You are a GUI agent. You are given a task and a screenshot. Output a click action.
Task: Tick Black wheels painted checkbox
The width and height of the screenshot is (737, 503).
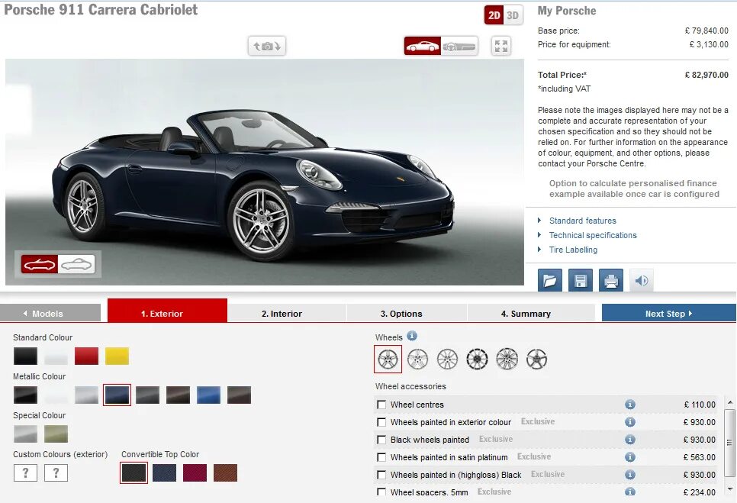click(x=381, y=440)
